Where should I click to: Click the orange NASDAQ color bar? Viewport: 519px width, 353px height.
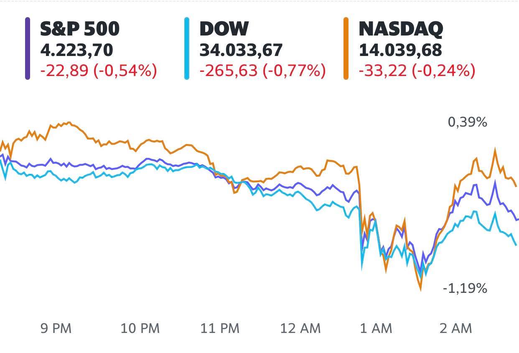pyautogui.click(x=346, y=48)
